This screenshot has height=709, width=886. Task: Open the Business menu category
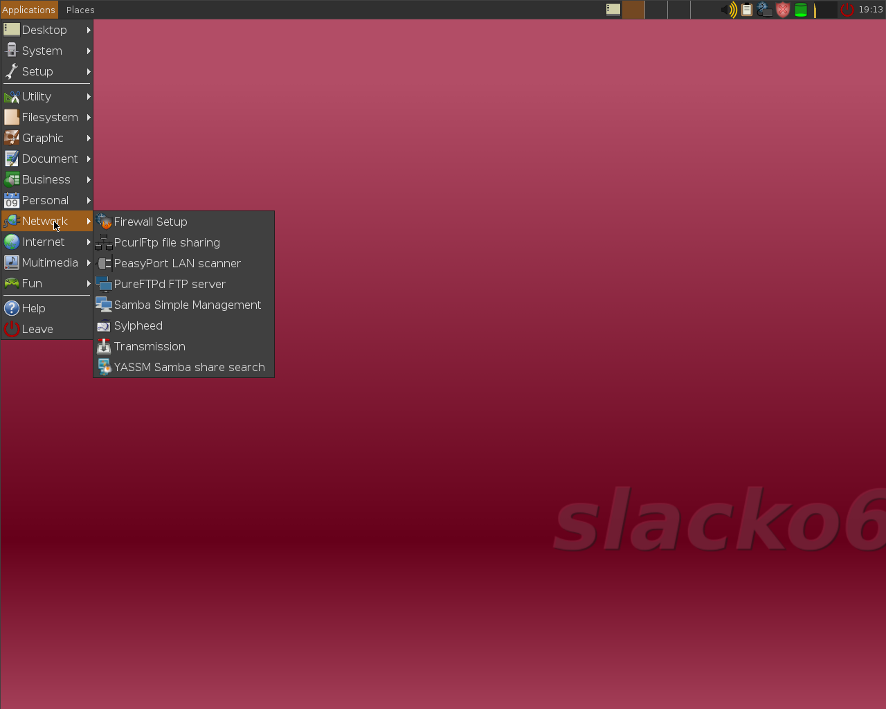(x=47, y=179)
